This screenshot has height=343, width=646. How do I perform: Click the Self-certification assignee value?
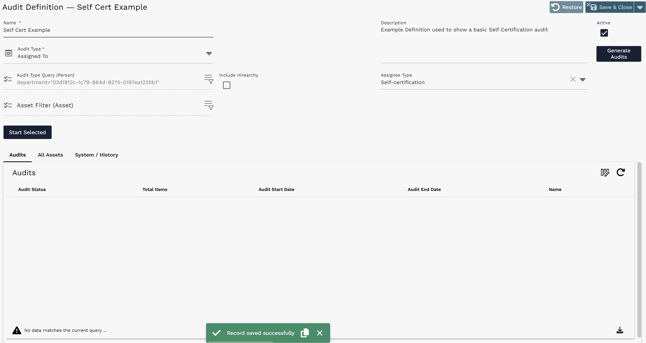pyautogui.click(x=403, y=82)
